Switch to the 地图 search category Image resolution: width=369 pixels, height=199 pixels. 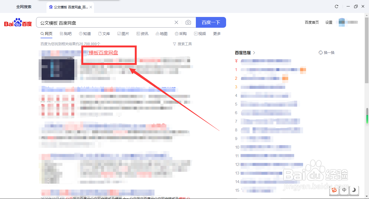(x=162, y=34)
